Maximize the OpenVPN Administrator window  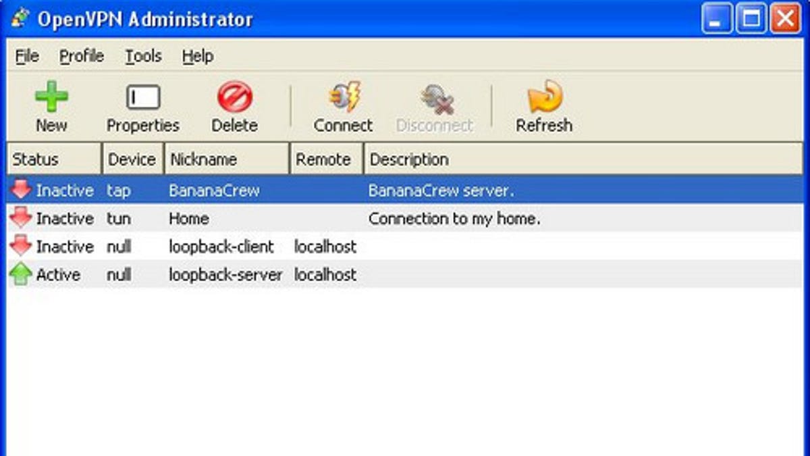(751, 18)
